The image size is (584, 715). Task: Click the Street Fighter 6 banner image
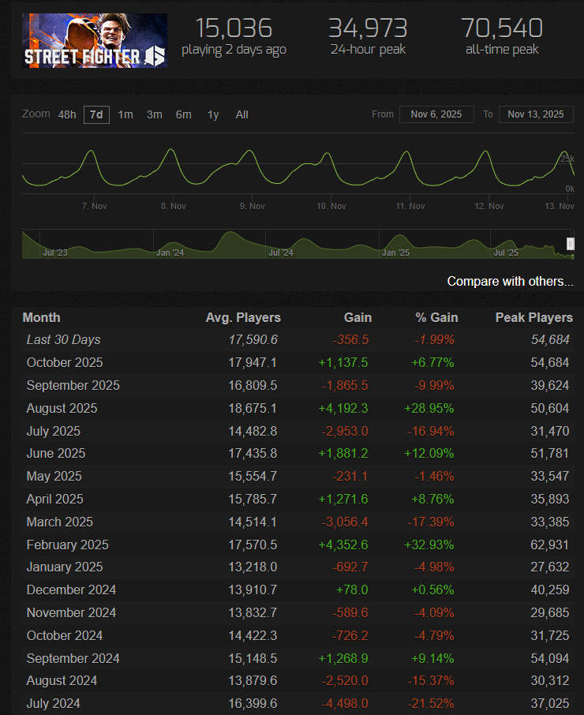[x=95, y=40]
